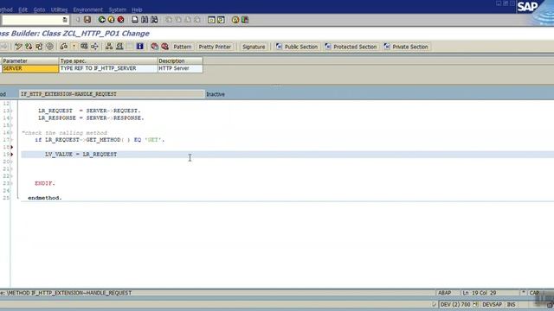Select the SERVER parameter cell
554x311 pixels.
tap(30, 68)
